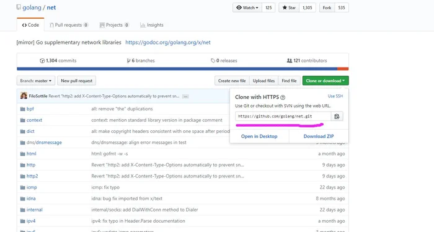View the 1,304 commits history
The height and width of the screenshot is (232, 434).
pyautogui.click(x=58, y=61)
